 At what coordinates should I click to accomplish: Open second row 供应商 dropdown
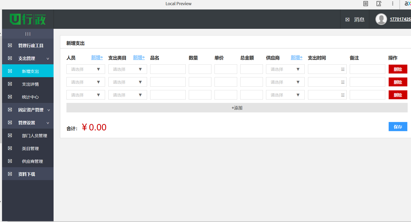285,82
